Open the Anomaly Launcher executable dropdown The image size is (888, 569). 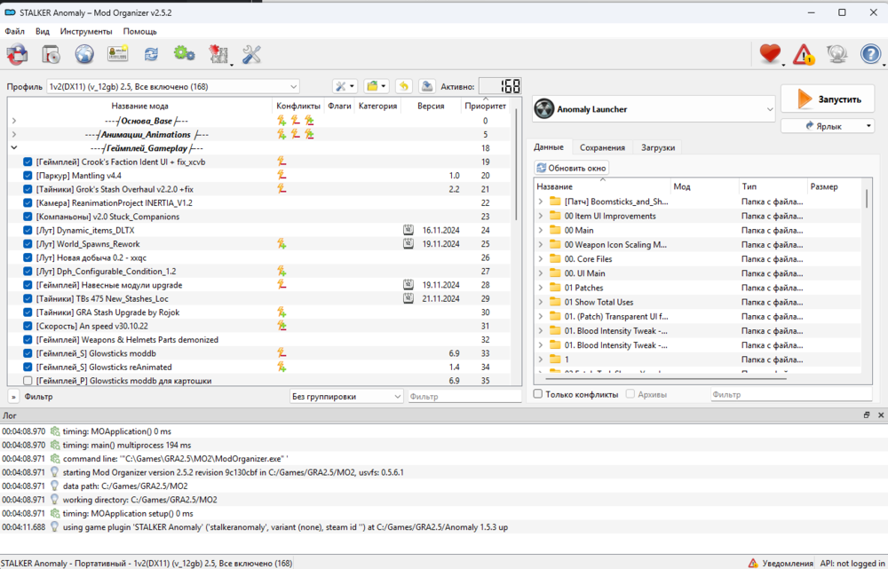[654, 108]
